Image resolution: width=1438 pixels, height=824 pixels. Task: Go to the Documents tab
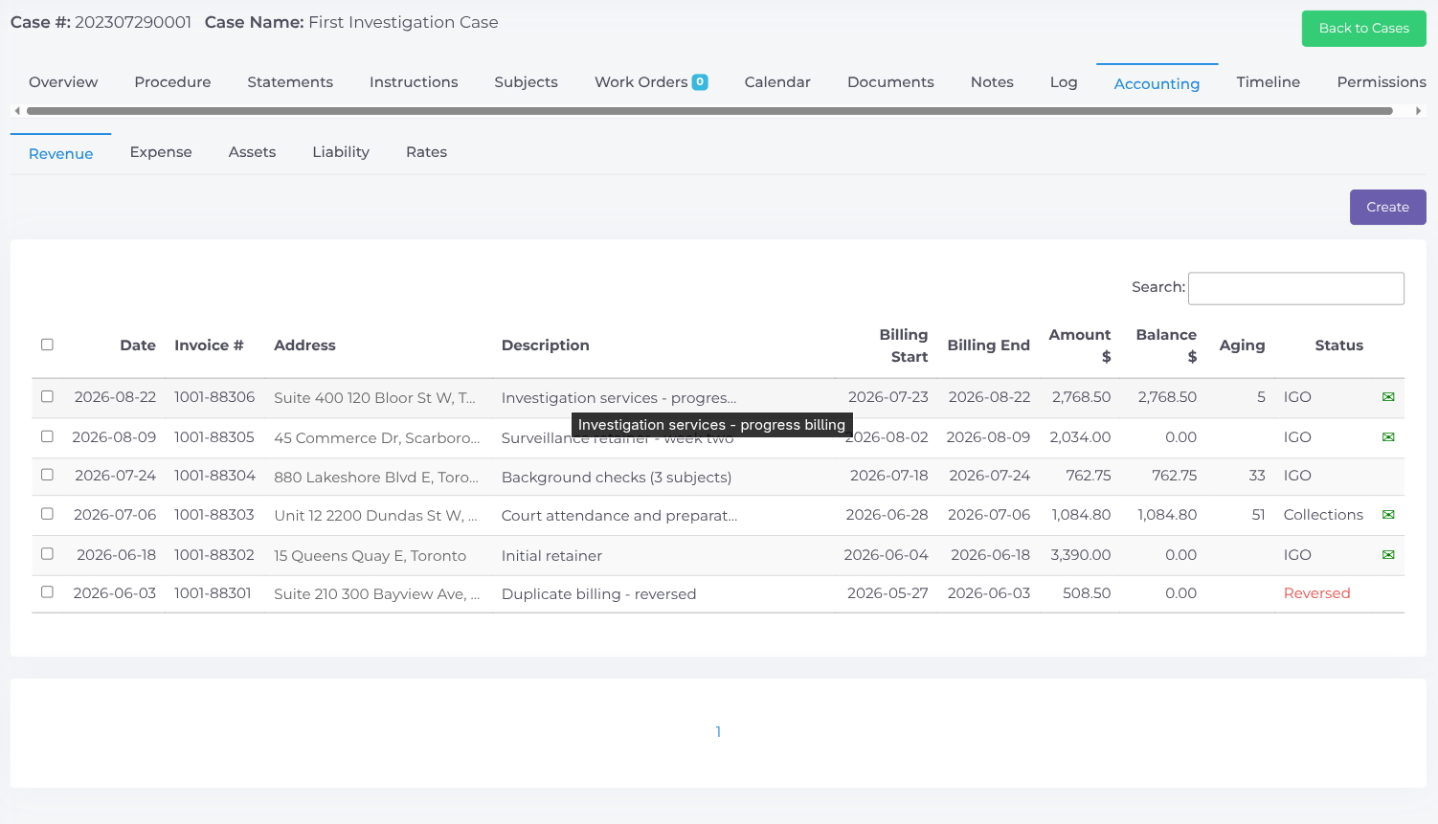pos(890,82)
